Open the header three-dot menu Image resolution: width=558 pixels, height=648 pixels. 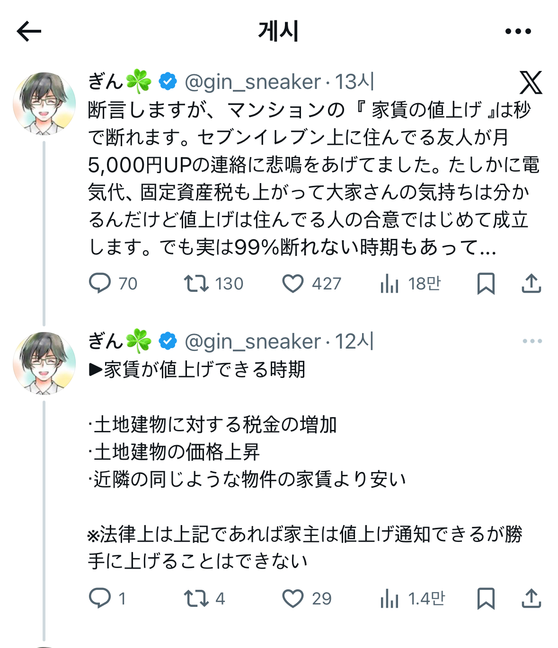518,32
